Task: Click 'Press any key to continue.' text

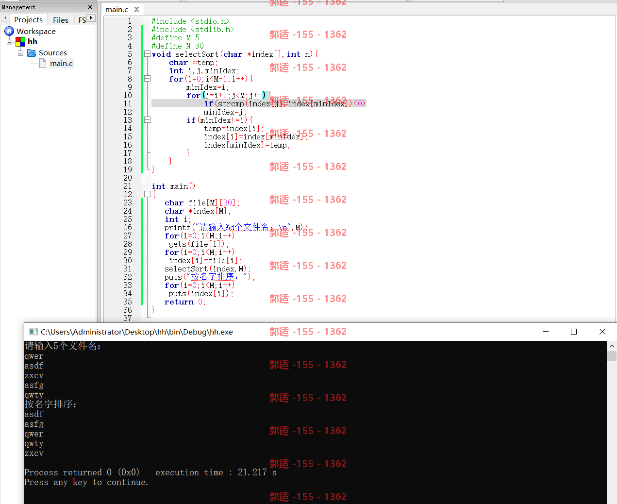Action: tap(86, 482)
